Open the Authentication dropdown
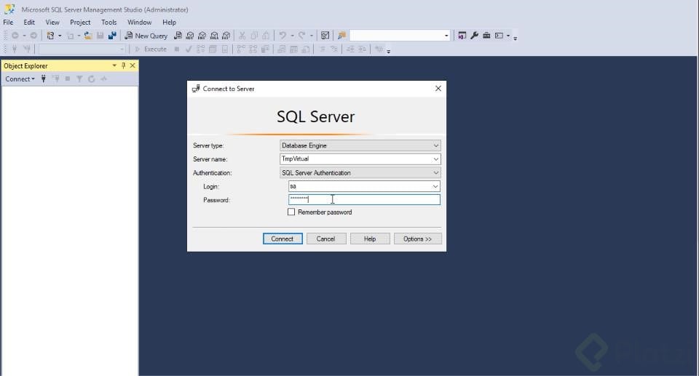The height and width of the screenshot is (376, 699). pyautogui.click(x=436, y=173)
